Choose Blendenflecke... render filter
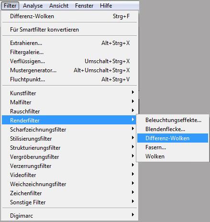 [173, 129]
